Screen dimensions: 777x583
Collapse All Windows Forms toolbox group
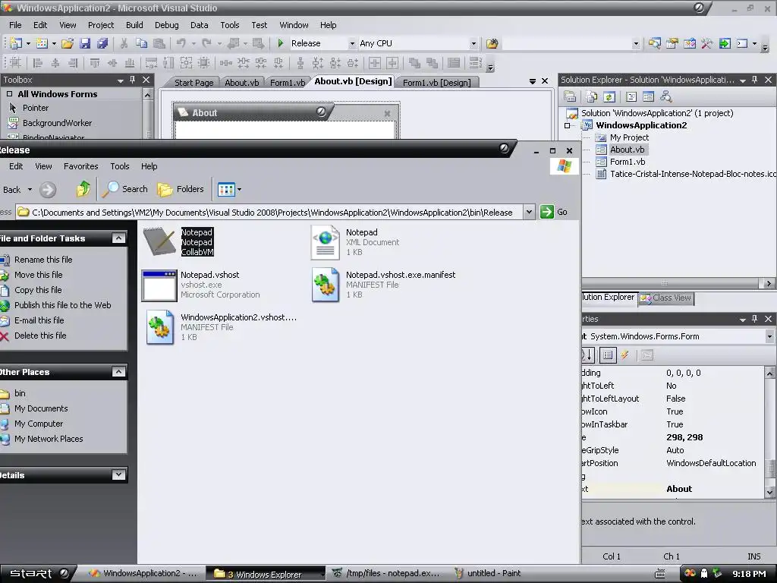[x=9, y=93]
